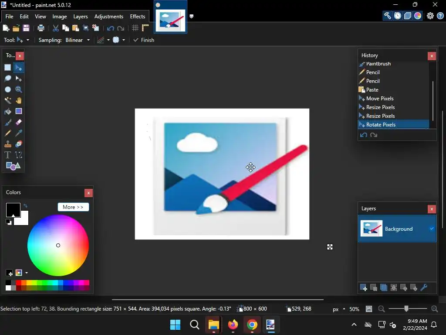Image resolution: width=446 pixels, height=335 pixels.
Task: Open the Layers menu
Action: pos(81,17)
